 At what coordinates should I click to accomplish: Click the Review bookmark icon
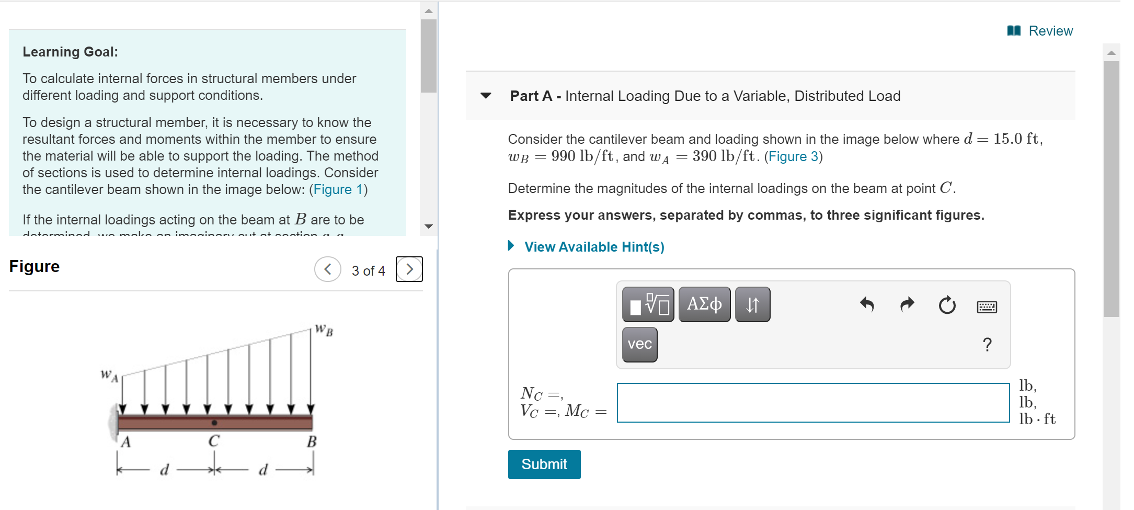click(x=1013, y=30)
